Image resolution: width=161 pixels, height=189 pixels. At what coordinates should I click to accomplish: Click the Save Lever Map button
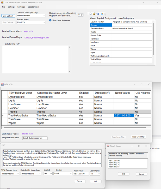point(118,137)
